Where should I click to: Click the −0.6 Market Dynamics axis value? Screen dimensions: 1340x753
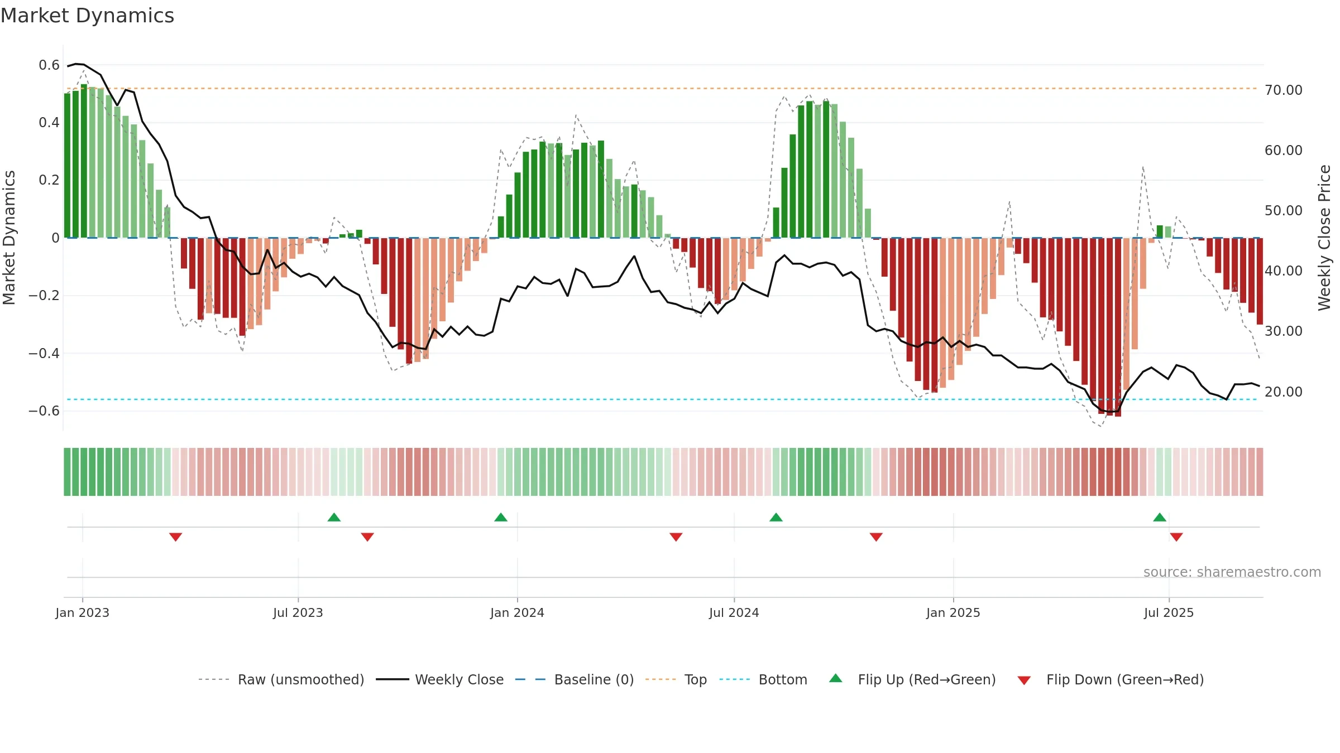pyautogui.click(x=44, y=411)
